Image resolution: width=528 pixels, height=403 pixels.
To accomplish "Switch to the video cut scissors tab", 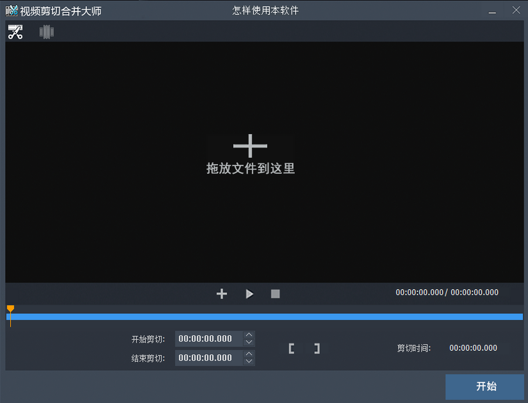I will point(15,32).
